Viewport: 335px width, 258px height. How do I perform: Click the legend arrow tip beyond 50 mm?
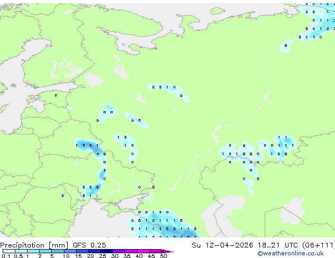click(x=168, y=251)
